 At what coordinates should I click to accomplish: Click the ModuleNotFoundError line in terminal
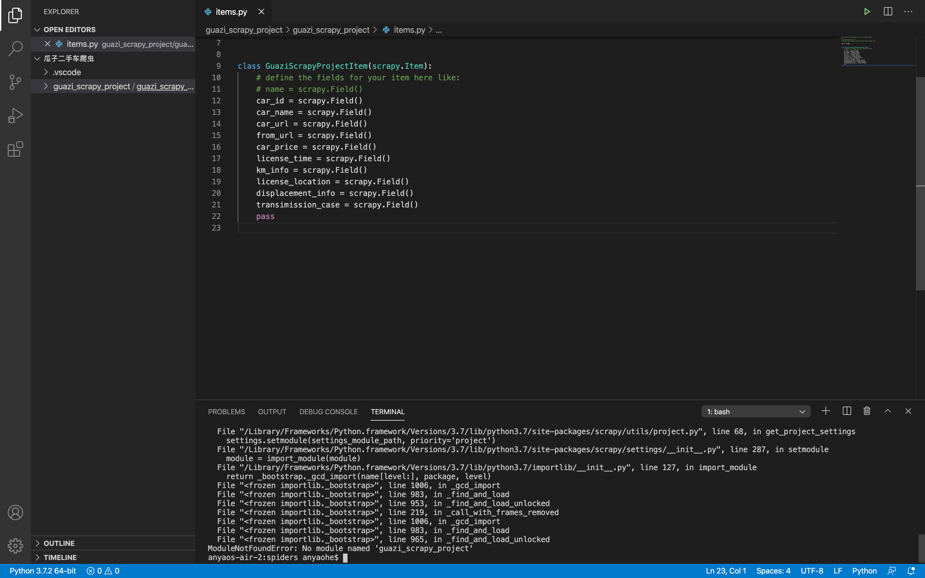340,548
